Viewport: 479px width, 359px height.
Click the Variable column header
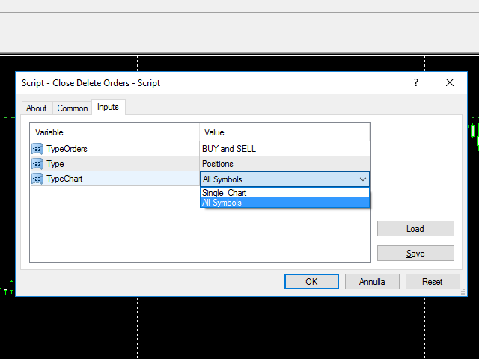tap(115, 132)
